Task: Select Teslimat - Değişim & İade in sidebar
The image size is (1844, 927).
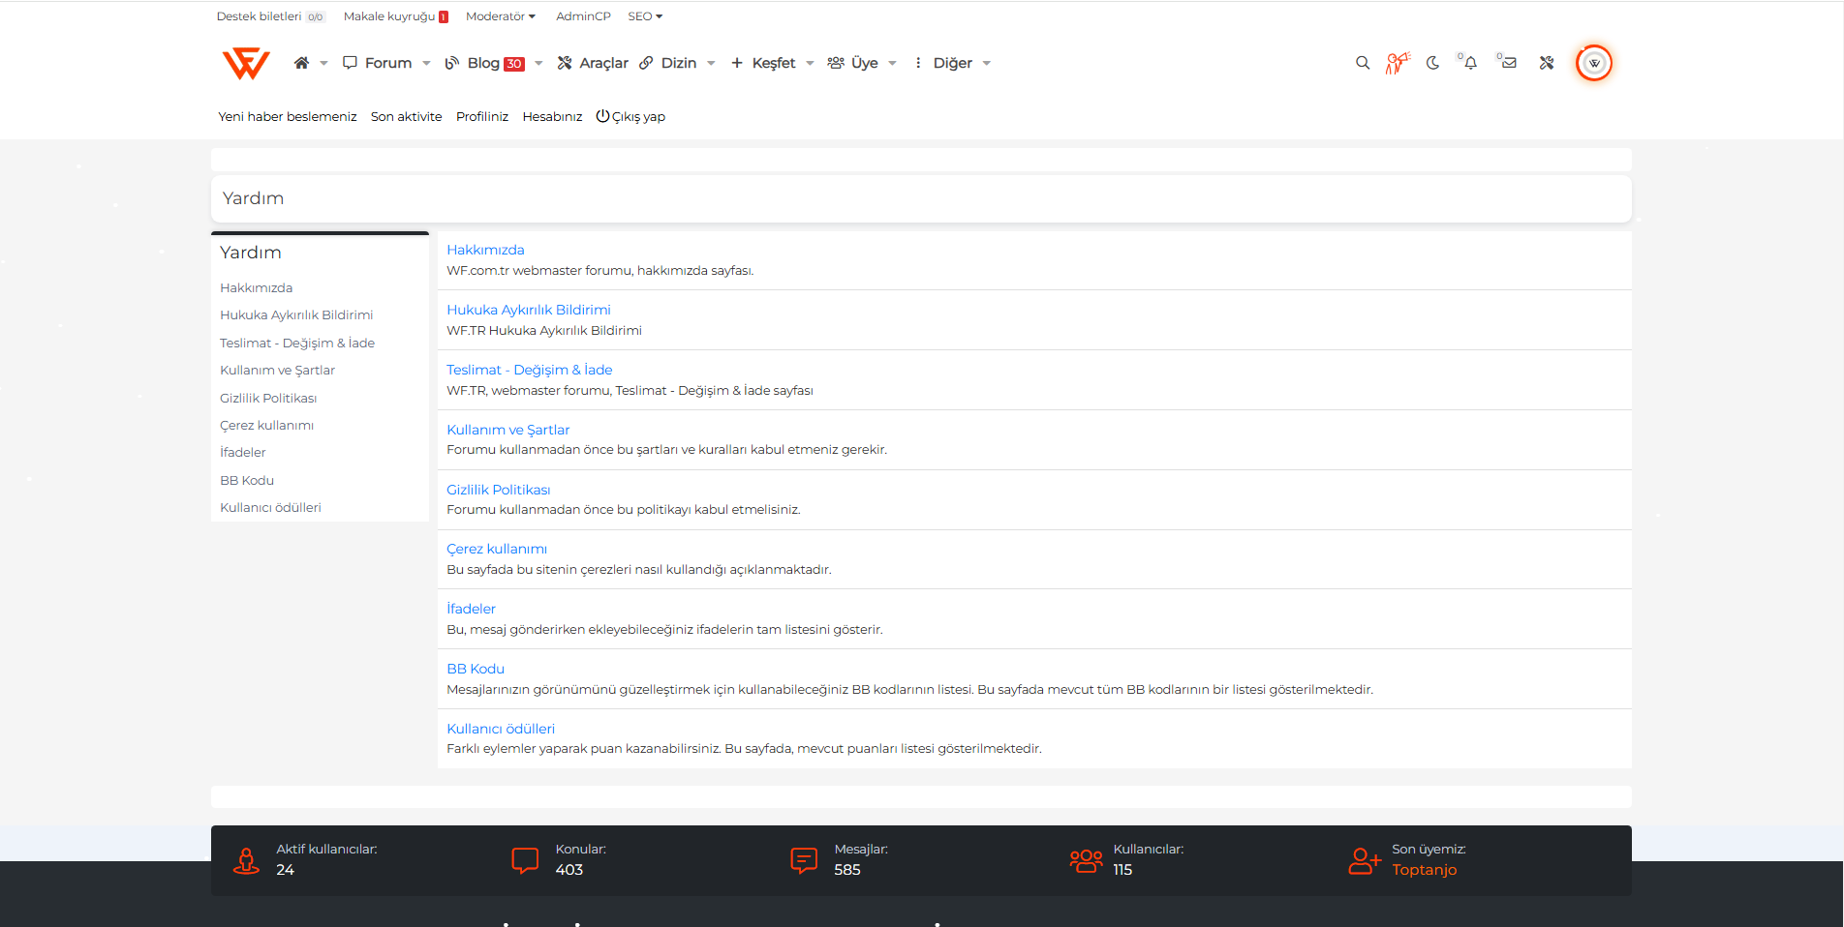Action: tap(297, 343)
